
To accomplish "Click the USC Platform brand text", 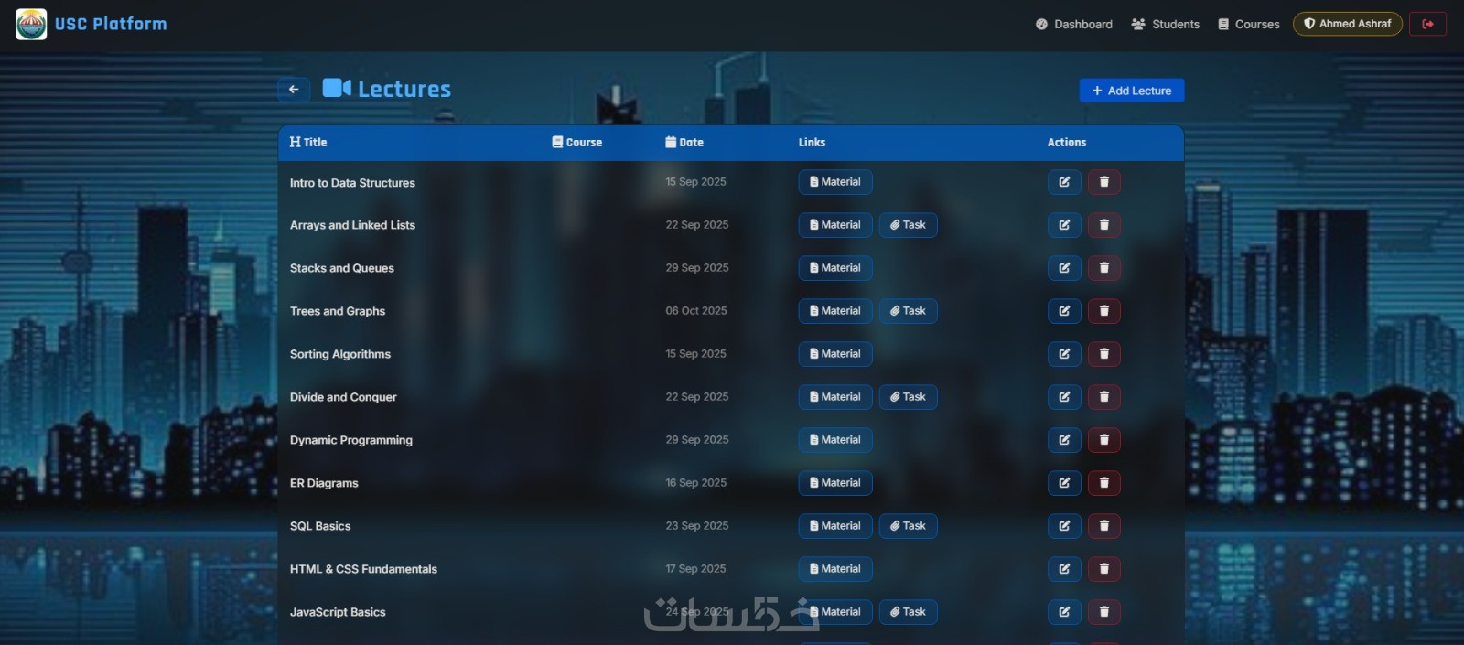I will pyautogui.click(x=111, y=24).
